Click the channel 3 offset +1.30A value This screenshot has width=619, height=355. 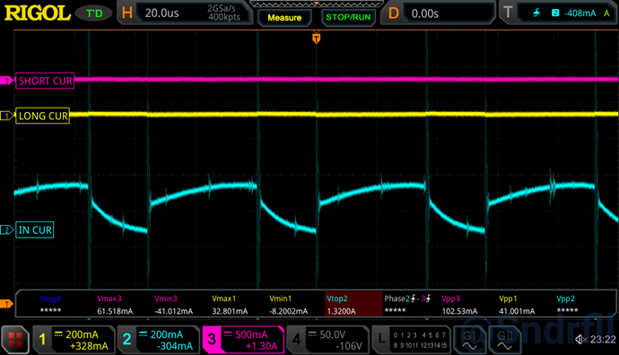(262, 346)
